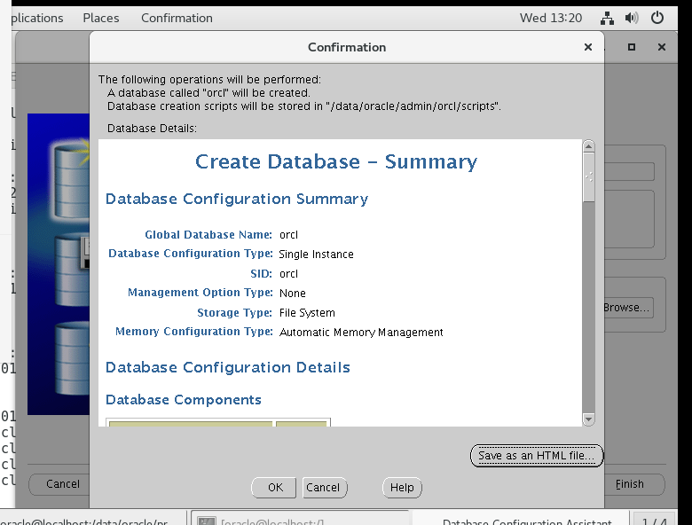Click the summary scrollbar down arrow
The width and height of the screenshot is (692, 525).
[588, 419]
